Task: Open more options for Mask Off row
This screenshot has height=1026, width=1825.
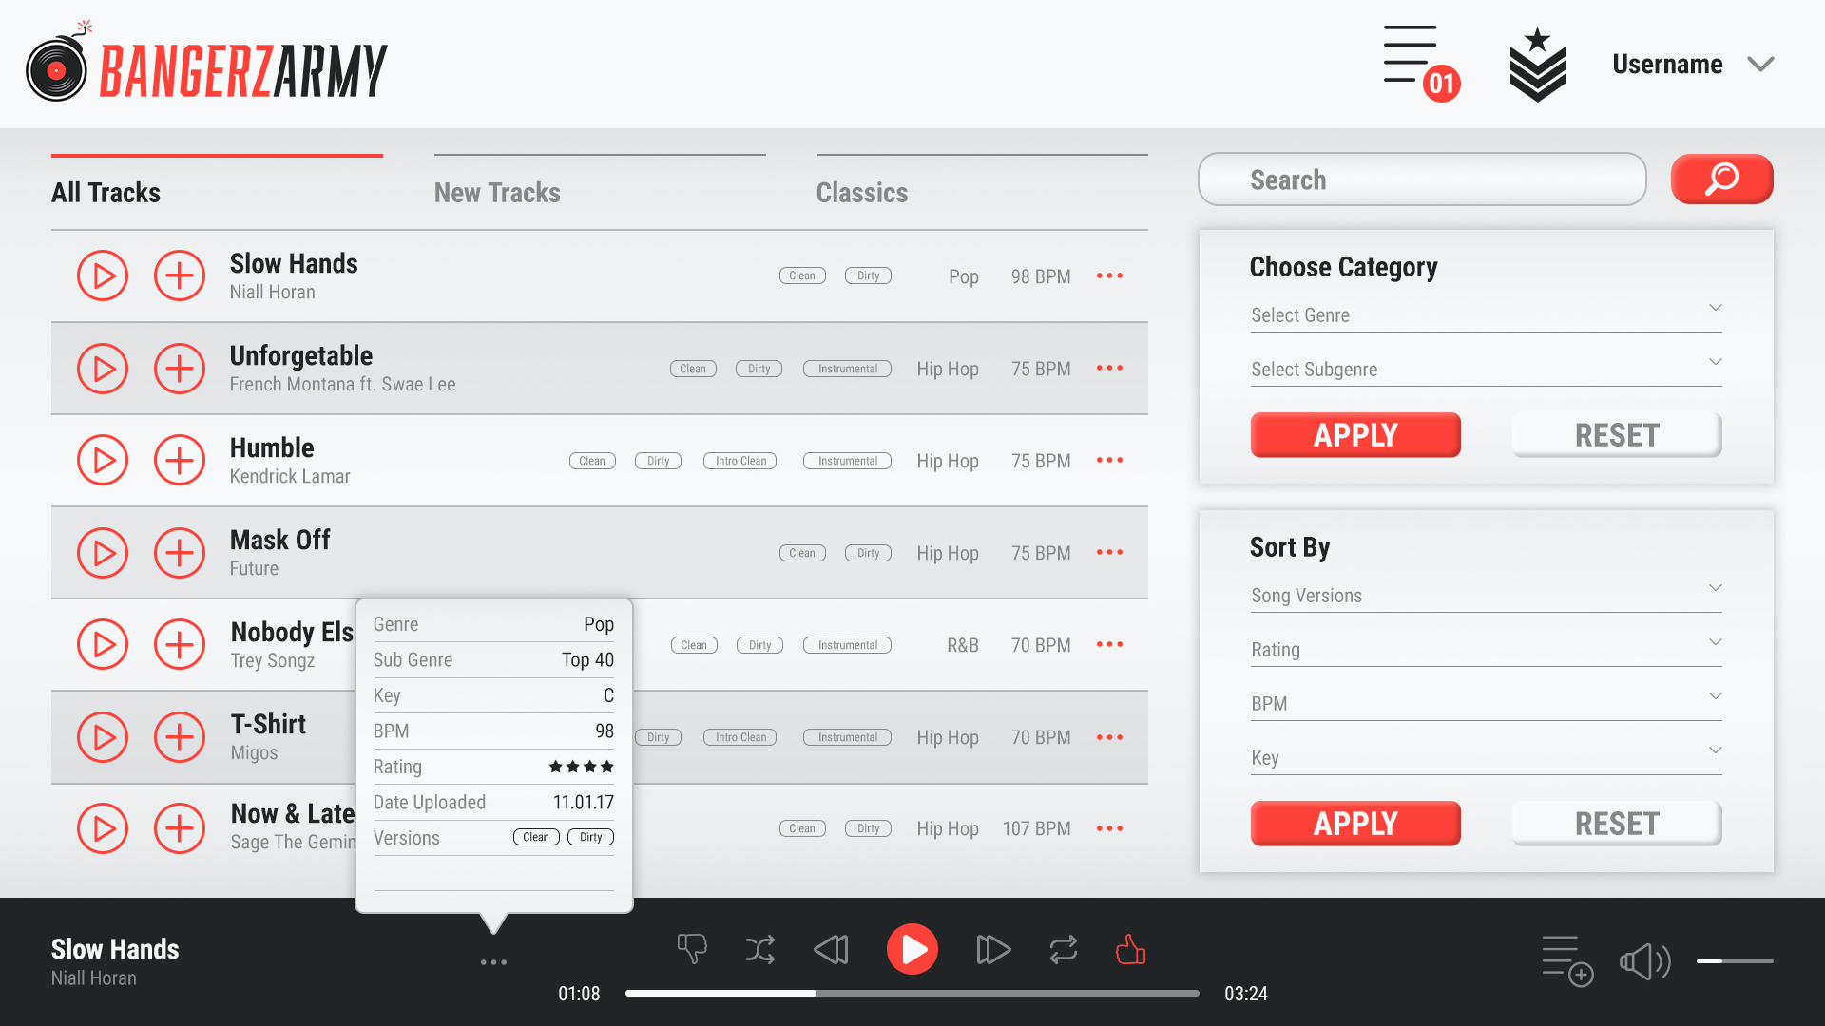Action: coord(1109,552)
